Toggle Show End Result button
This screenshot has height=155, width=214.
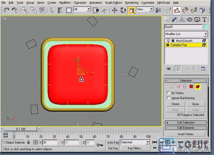click(178, 69)
